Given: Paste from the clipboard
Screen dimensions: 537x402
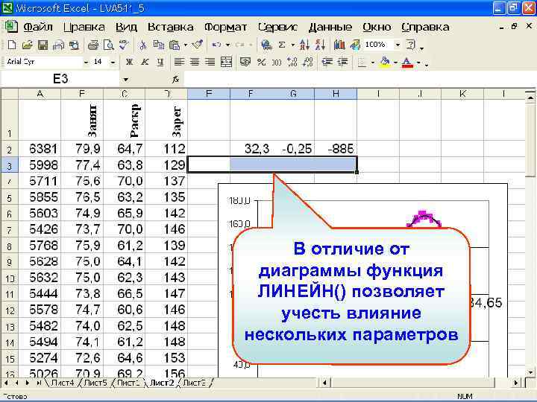Looking at the screenshot, I should click(175, 45).
